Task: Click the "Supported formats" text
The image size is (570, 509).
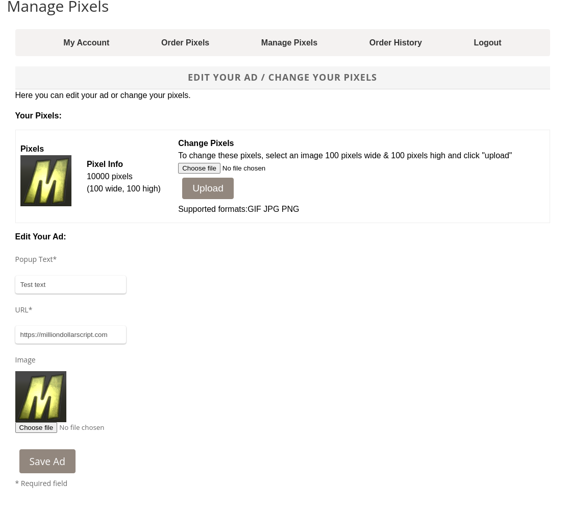Action: point(238,209)
